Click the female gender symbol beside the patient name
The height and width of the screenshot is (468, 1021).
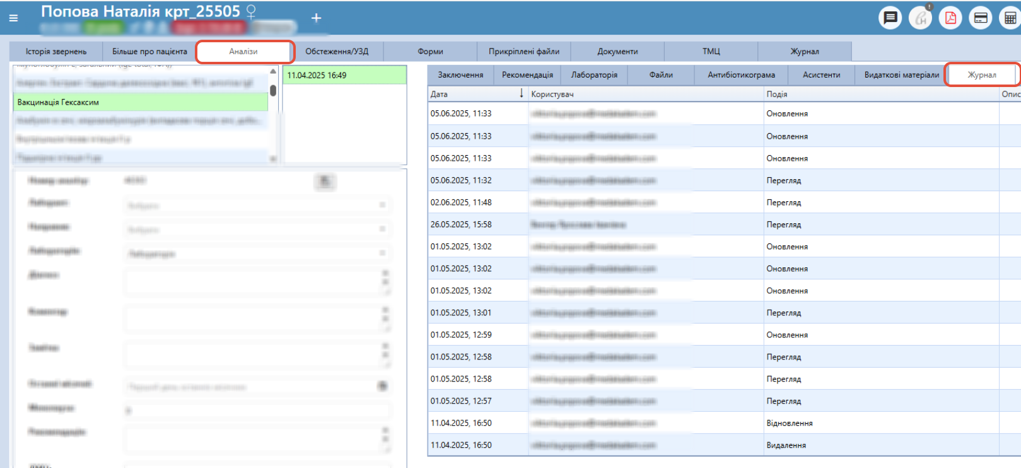click(251, 12)
